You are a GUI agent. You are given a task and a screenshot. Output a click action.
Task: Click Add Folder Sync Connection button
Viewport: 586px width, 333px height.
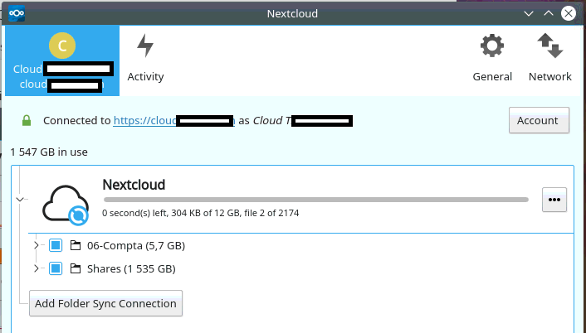[105, 303]
